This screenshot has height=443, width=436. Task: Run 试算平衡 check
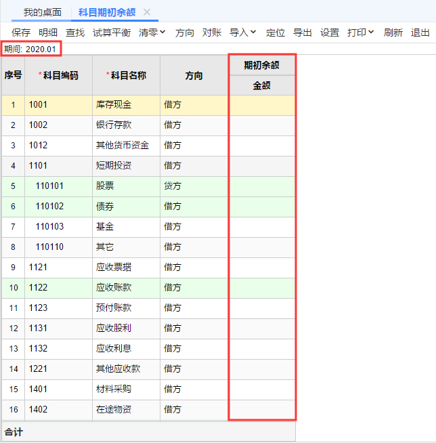tap(112, 33)
